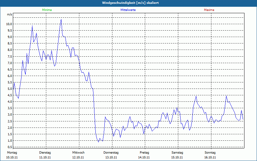Click the 3,0 y-axis value
This screenshot has width=257, height=161.
10,115
